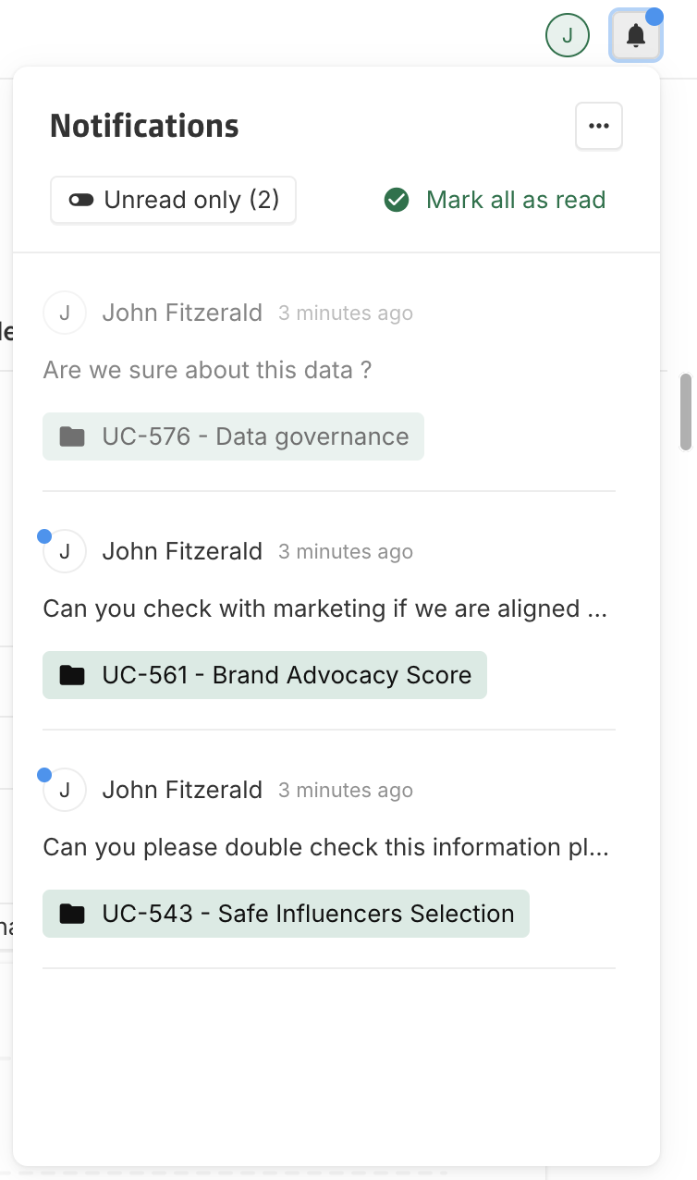Screen dimensions: 697x1180
Task: Click the unread dot on Brand Advocacy notification
Action: 44,536
